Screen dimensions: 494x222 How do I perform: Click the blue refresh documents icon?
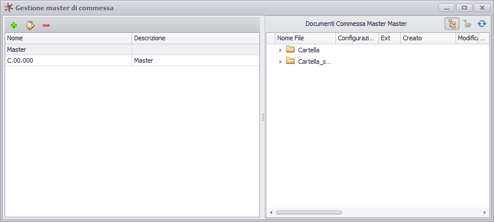[482, 24]
